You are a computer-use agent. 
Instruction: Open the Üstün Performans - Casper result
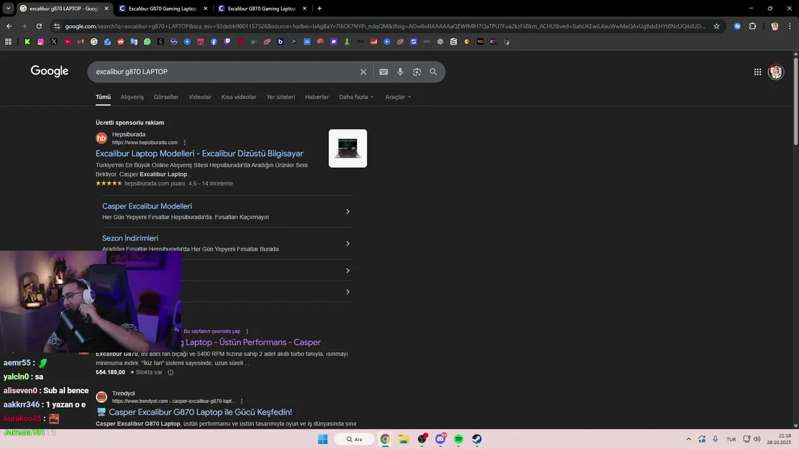tap(251, 342)
